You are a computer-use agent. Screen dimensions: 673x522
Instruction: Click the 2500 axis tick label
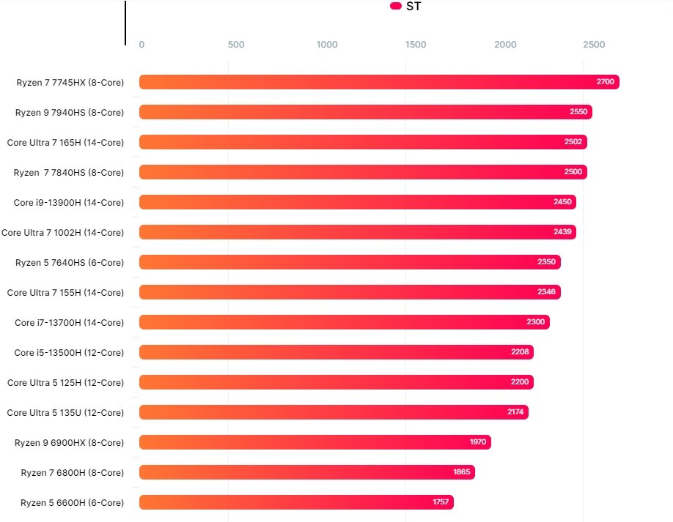point(594,45)
